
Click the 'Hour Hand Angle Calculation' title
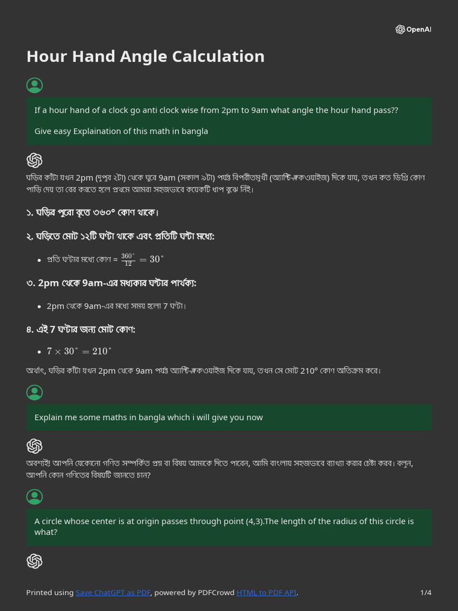pyautogui.click(x=146, y=57)
